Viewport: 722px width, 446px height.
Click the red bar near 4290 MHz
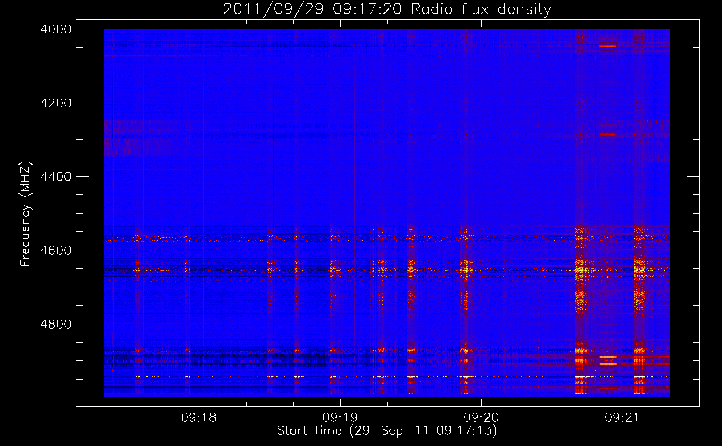pyautogui.click(x=608, y=135)
